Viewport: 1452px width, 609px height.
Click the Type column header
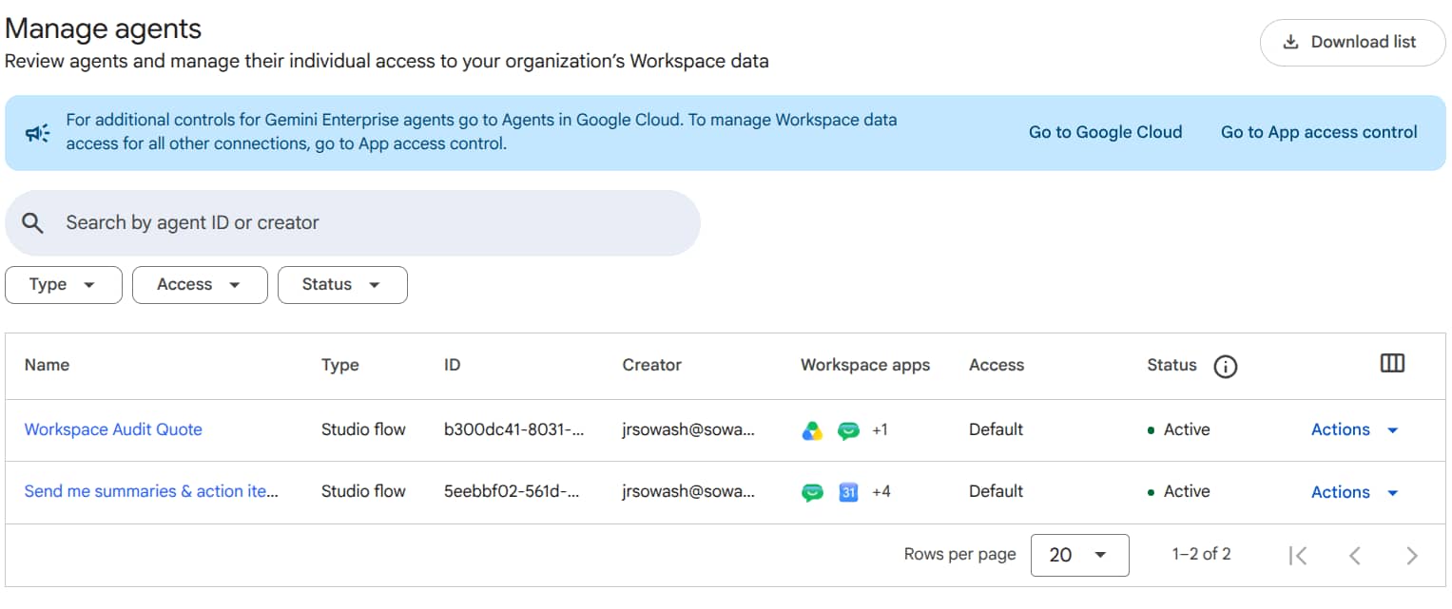point(340,365)
